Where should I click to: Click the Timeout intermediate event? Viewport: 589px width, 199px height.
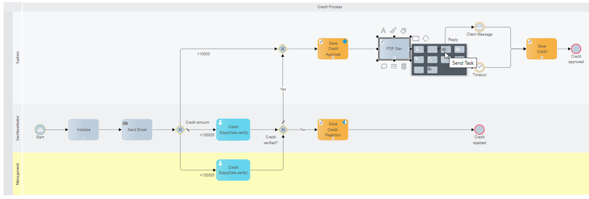480,67
